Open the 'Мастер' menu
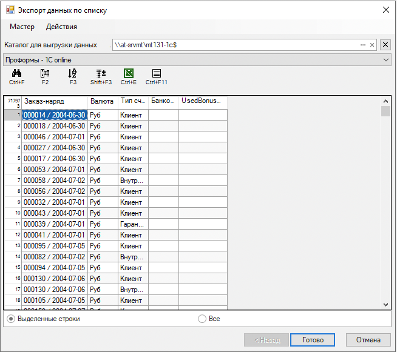 [22, 27]
